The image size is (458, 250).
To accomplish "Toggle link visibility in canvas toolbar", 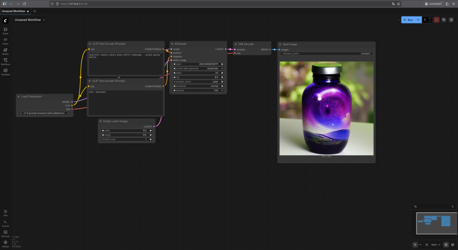I will click(452, 245).
